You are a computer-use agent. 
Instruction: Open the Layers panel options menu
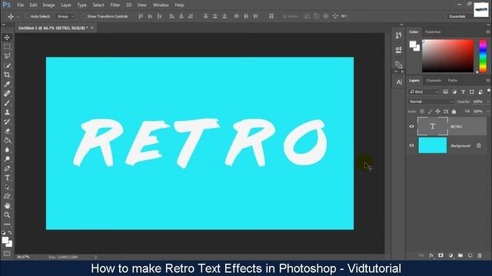coord(488,80)
